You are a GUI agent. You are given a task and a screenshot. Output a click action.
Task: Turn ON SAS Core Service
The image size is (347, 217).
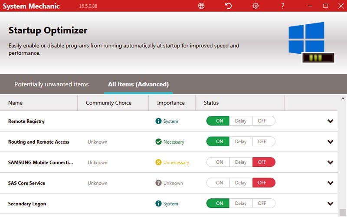coord(218,183)
